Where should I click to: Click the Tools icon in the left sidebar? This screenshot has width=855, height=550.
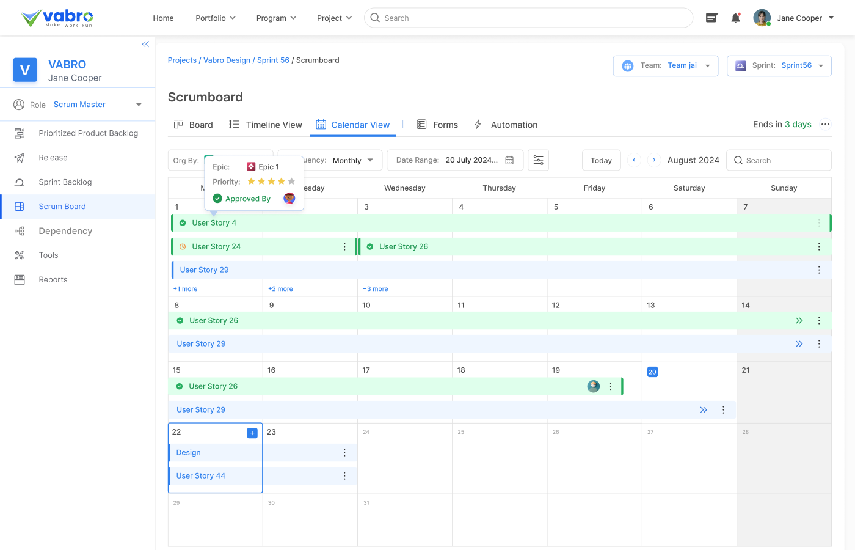(x=19, y=255)
